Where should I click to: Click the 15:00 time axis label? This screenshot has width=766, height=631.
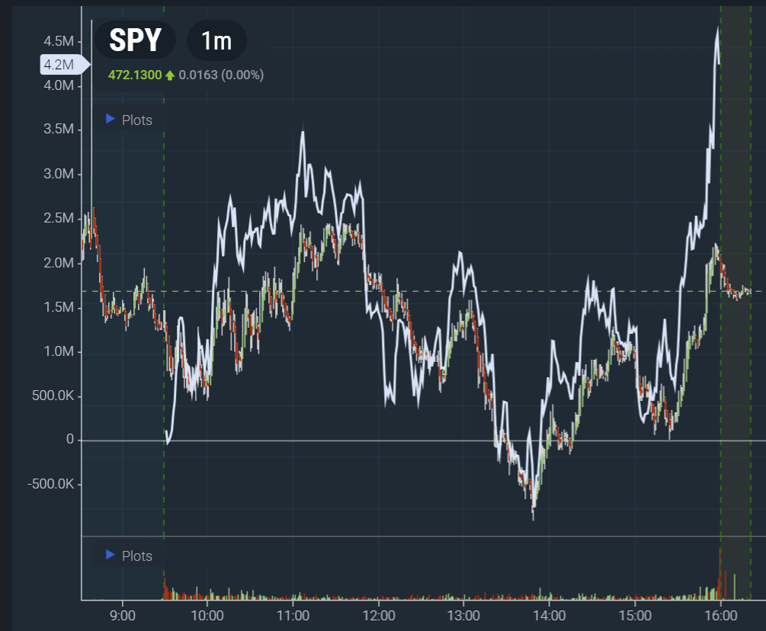635,615
